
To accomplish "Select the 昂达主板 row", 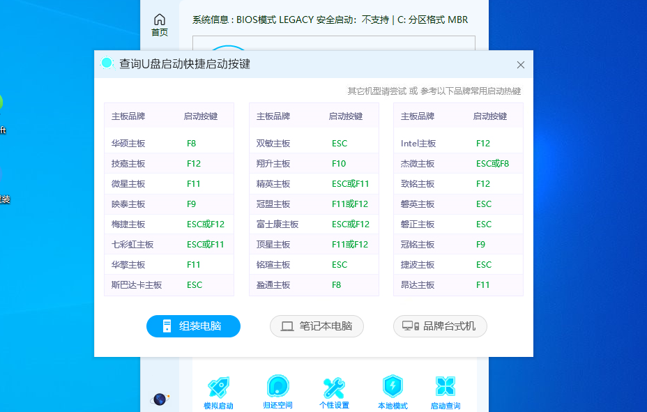I will point(459,284).
